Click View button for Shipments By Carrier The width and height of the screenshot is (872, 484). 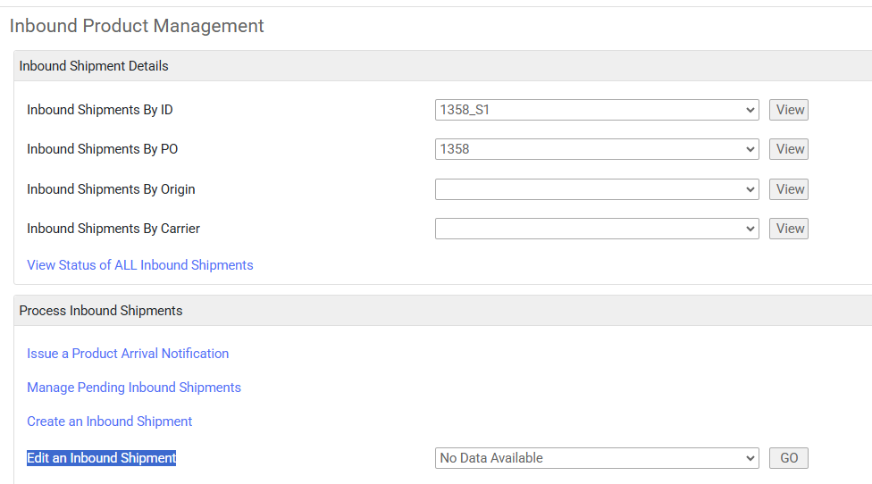[789, 229]
